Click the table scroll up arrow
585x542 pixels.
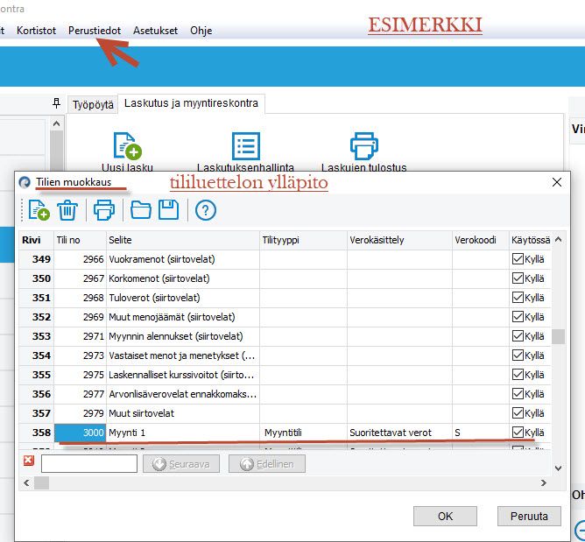click(558, 240)
